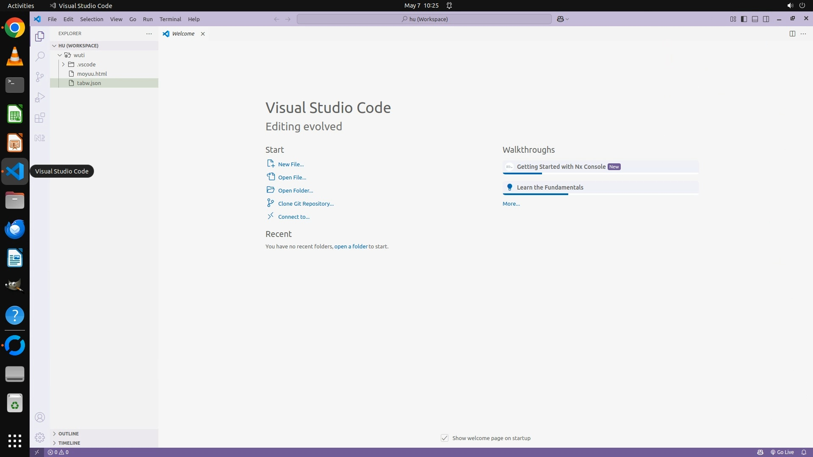Uncheck Show welcome page on startup
Screen dimensions: 813x457
coord(445,438)
